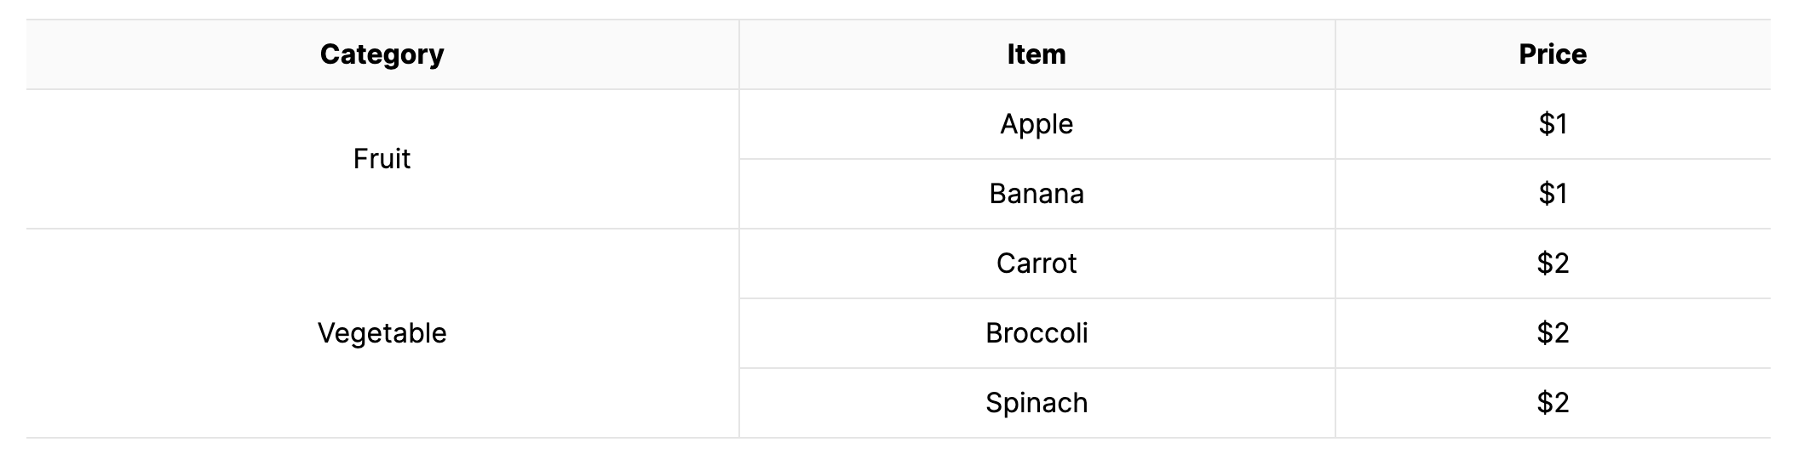The height and width of the screenshot is (459, 1809).
Task: Click the Apple item cell
Action: click(x=1037, y=124)
